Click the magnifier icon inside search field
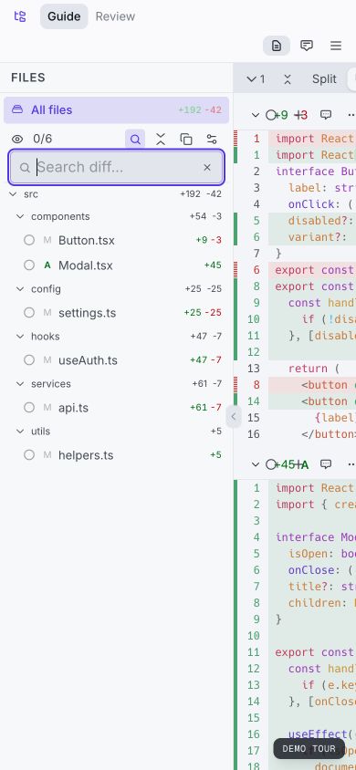Image resolution: width=356 pixels, height=770 pixels. point(25,168)
